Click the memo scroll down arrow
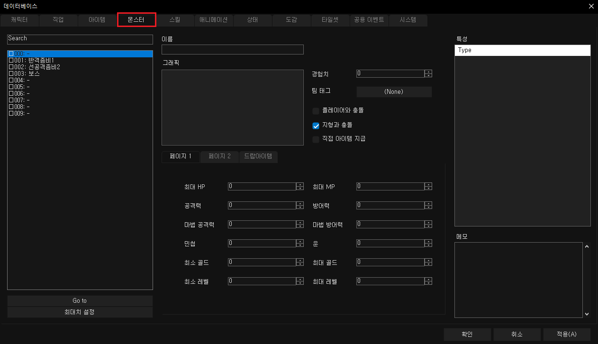 (587, 314)
